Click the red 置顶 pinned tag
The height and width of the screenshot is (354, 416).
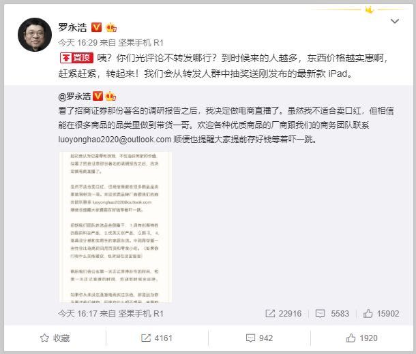[76, 58]
